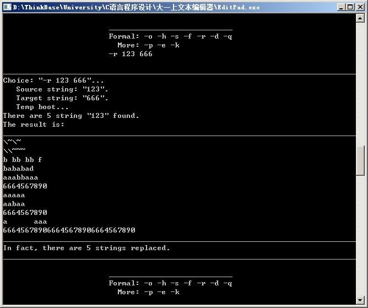Click the title bar path text EditPad.exe
This screenshot has width=368, height=308.
point(239,7)
